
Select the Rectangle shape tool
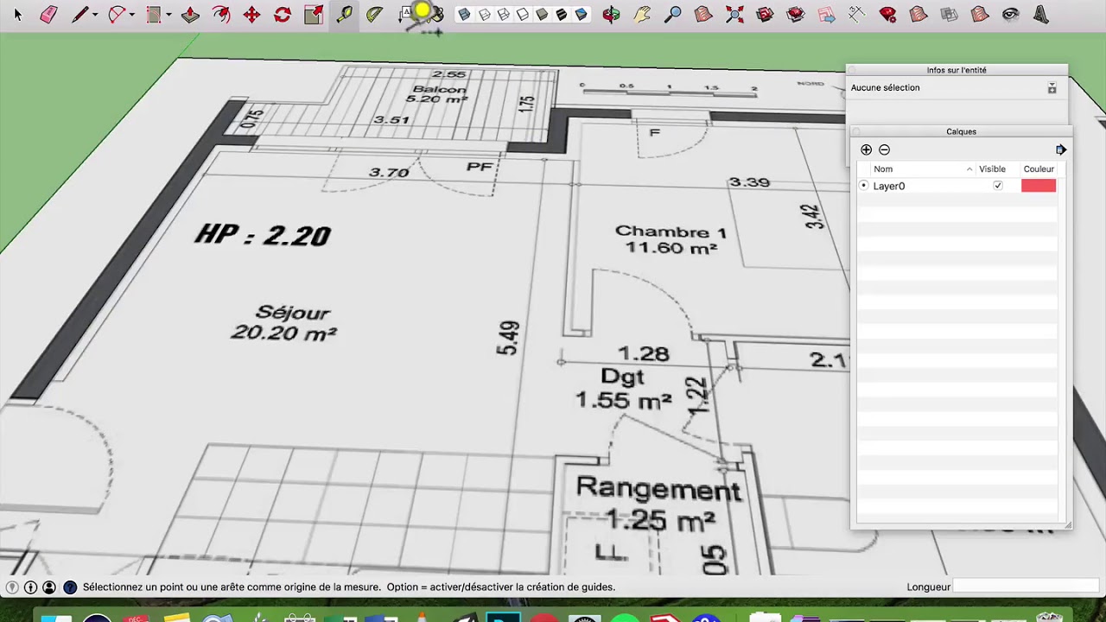click(154, 15)
